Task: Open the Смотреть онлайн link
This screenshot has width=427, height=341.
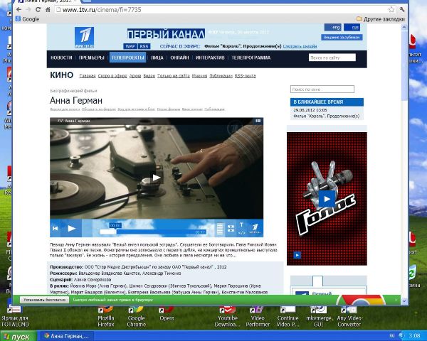Action: coord(300,46)
